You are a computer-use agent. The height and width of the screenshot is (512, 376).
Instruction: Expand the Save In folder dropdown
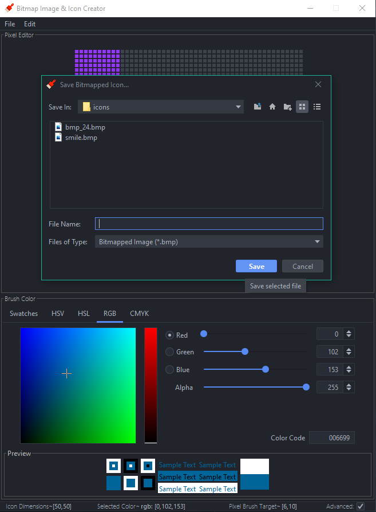pos(239,107)
